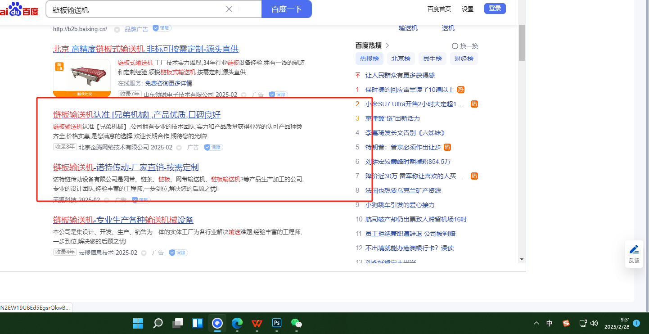Expand the hidden system tray icons
The image size is (649, 334).
(536, 323)
